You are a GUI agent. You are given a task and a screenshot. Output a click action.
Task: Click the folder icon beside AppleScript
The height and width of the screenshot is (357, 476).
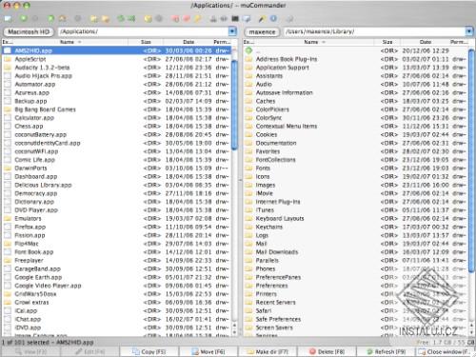coord(8,59)
